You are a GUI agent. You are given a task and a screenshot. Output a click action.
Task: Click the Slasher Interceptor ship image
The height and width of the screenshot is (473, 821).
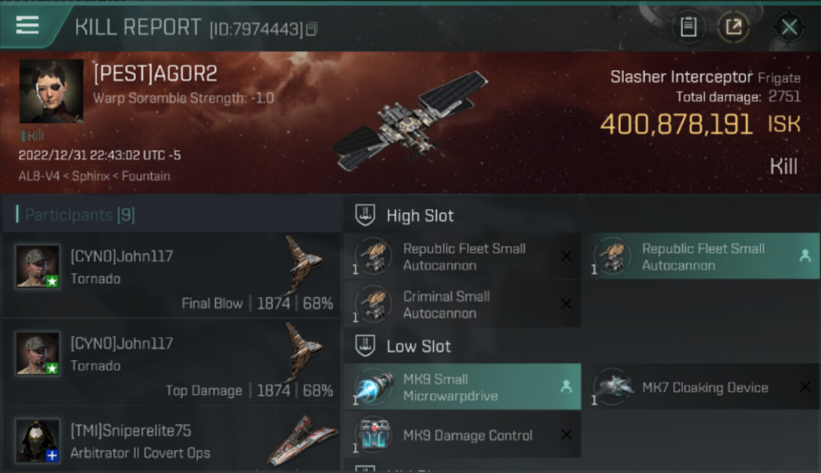click(410, 122)
